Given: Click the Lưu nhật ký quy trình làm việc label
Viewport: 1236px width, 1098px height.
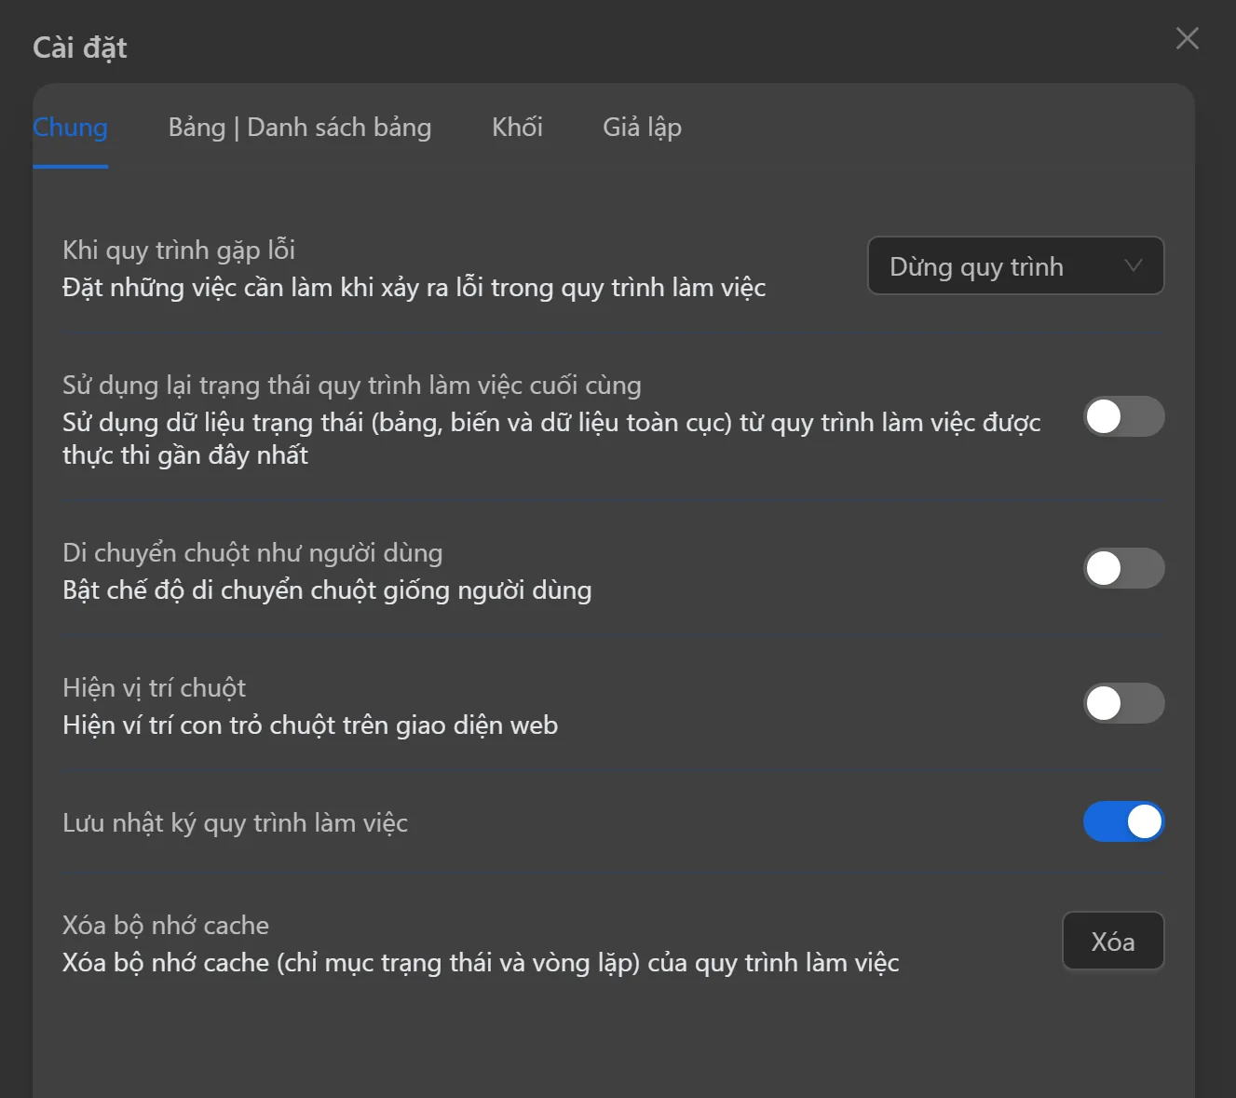Looking at the screenshot, I should pyautogui.click(x=235, y=822).
